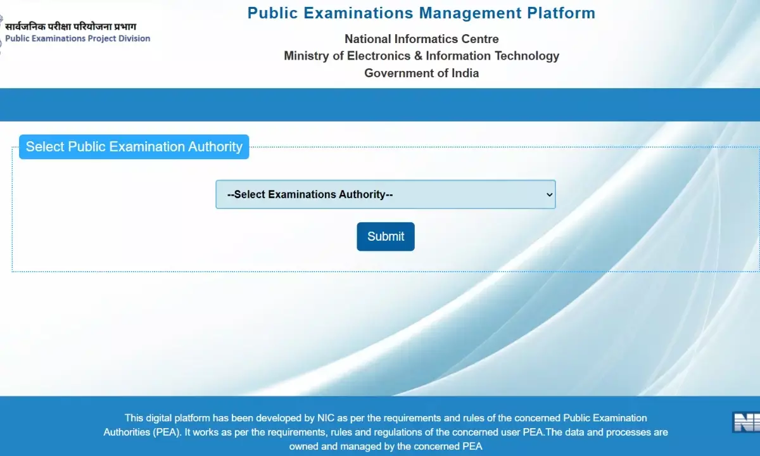Click the Select Public Examination Authority header tab
760x456 pixels.
click(x=133, y=146)
